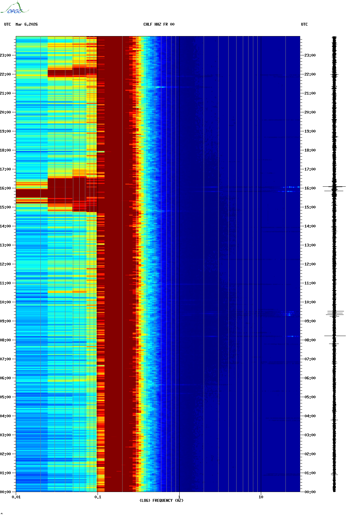This screenshot has height=517, width=348.
Task: Click the 08:00 time label on left axis
Action: click(5, 340)
